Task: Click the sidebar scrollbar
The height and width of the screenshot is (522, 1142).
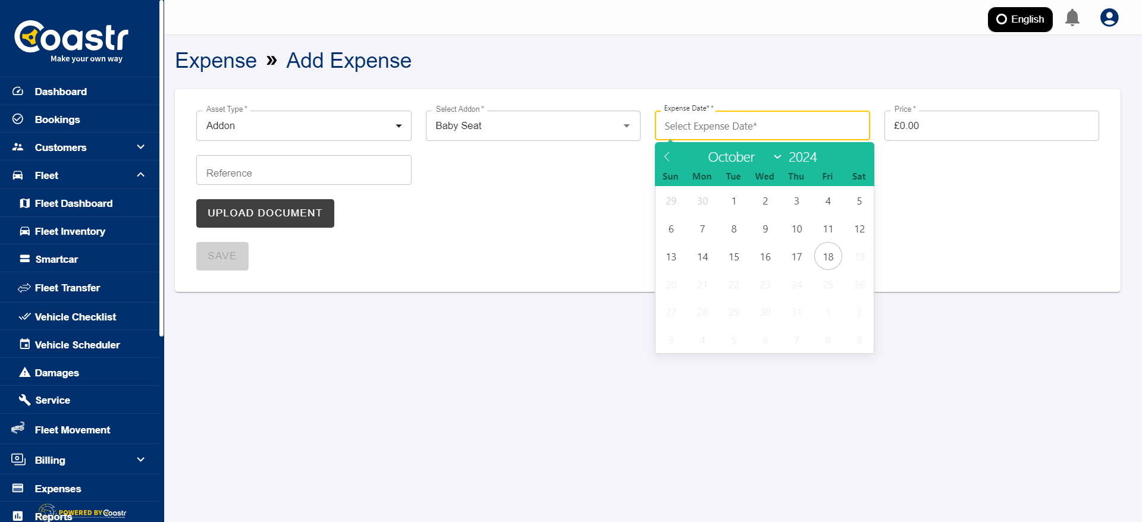Action: pos(161,168)
